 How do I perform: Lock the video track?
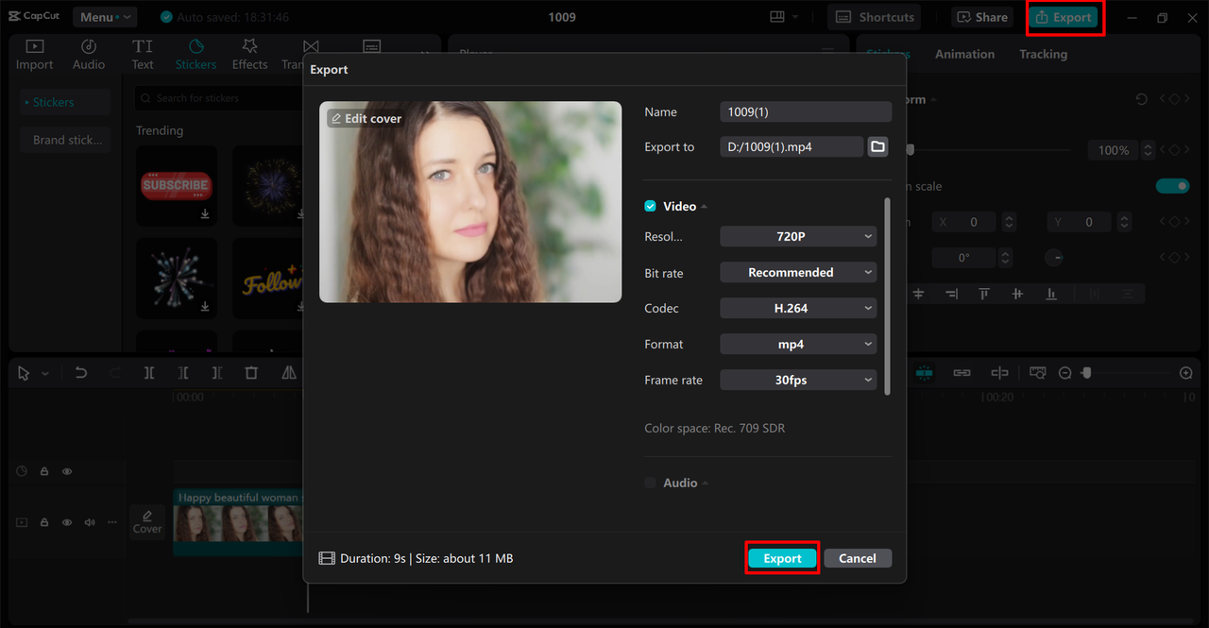(44, 522)
